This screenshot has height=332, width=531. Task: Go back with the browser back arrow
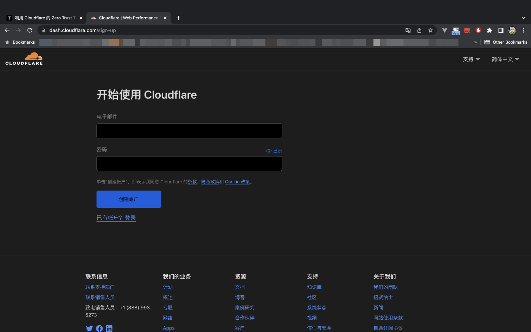pos(7,30)
